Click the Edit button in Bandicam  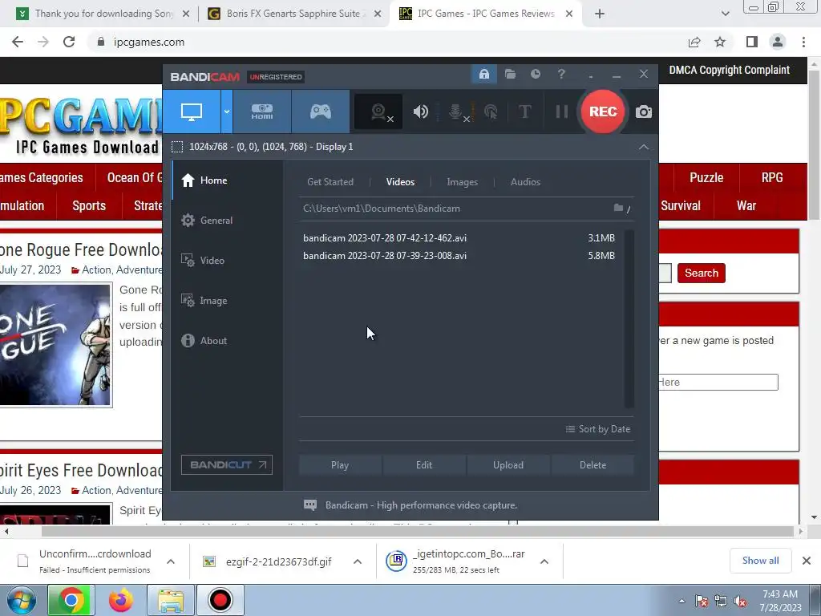pos(424,465)
